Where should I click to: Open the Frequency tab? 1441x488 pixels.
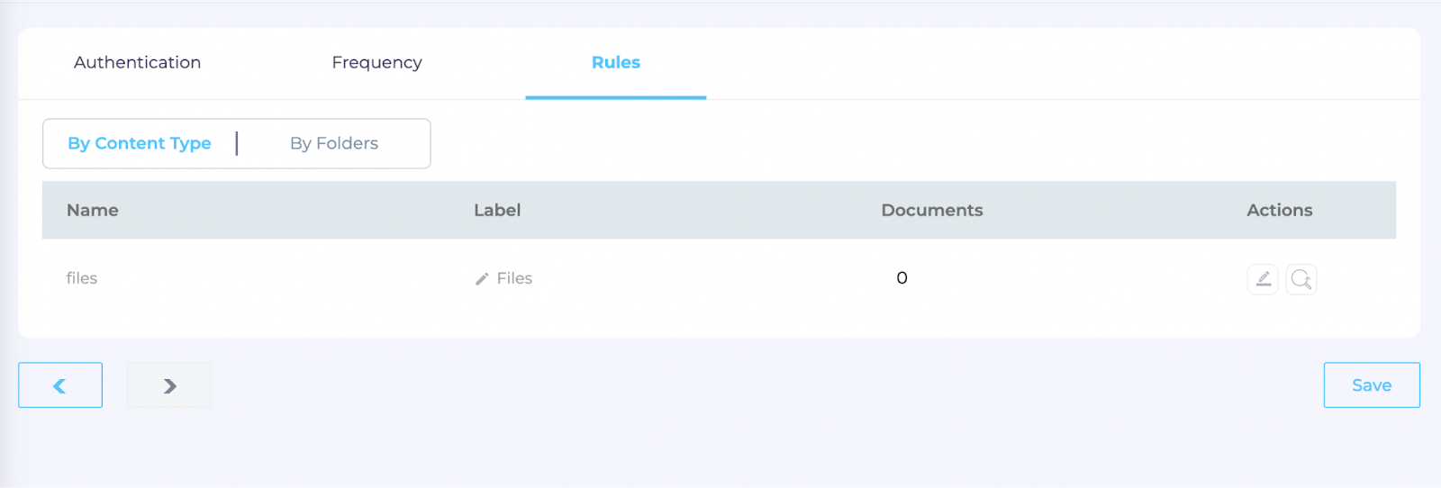pos(376,62)
